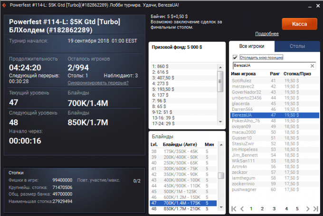323x216 pixels.
Task: Clear the BerezaUA player search field
Action: coord(312,66)
